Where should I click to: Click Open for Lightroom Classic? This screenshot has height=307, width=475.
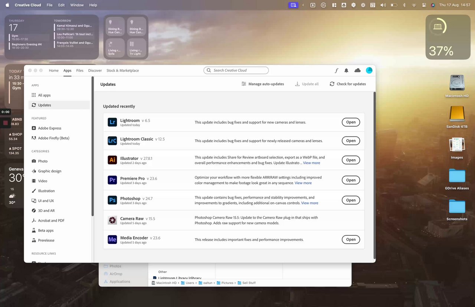click(351, 141)
